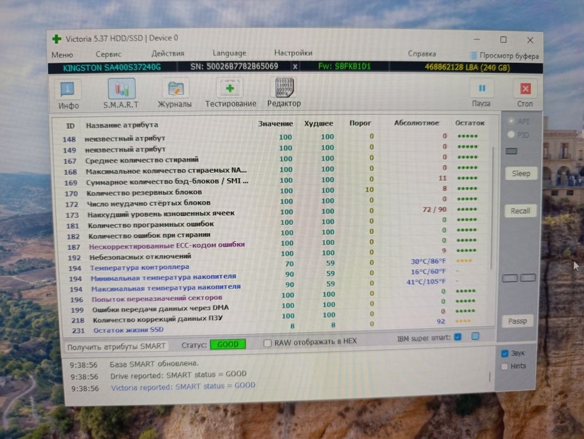
Task: Open Просмотр буфера buffer view
Action: coord(504,56)
